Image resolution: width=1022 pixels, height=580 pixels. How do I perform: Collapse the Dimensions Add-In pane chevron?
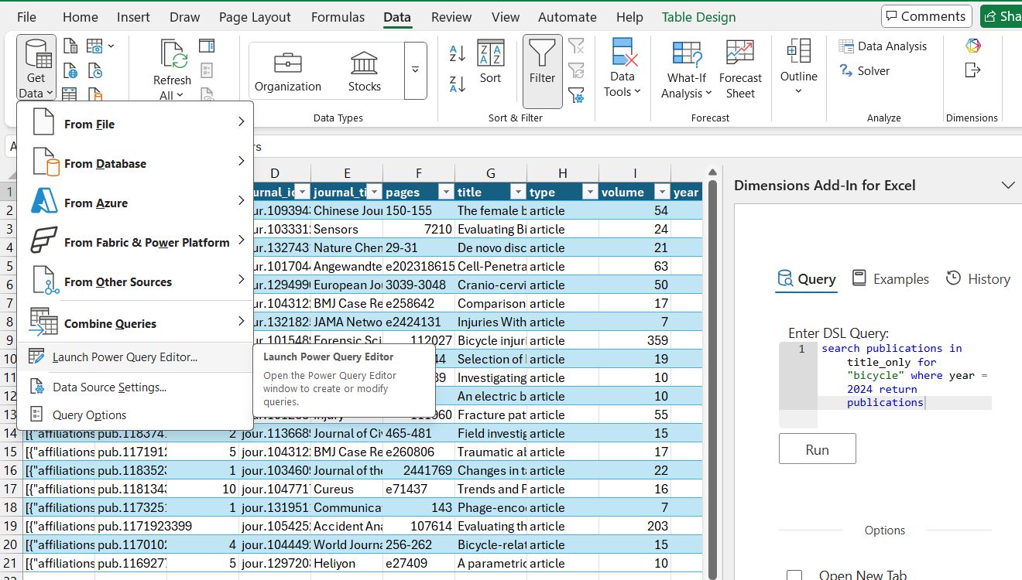point(1007,186)
